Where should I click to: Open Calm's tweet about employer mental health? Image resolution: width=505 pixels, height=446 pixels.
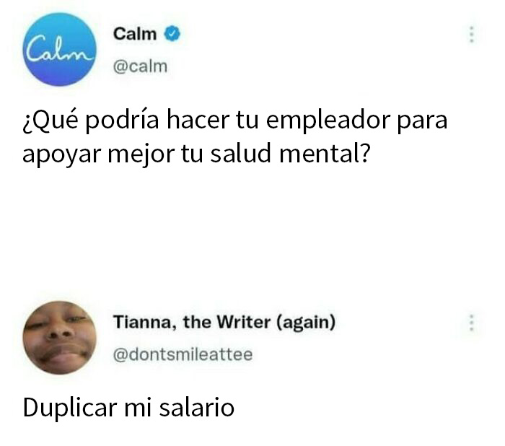[234, 136]
